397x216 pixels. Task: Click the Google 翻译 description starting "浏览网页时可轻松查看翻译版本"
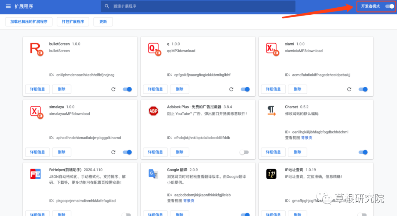206,180
